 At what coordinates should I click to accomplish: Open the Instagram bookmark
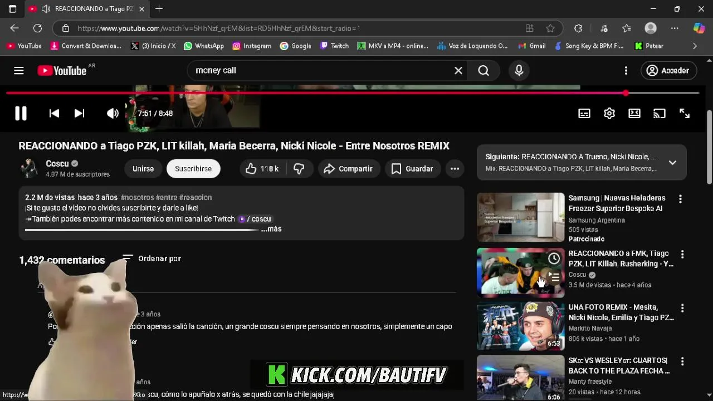pos(252,46)
